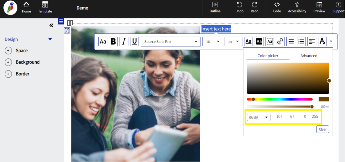This screenshot has width=345, height=162.
Task: Click in the color saturation gradient area
Action: coord(288,78)
